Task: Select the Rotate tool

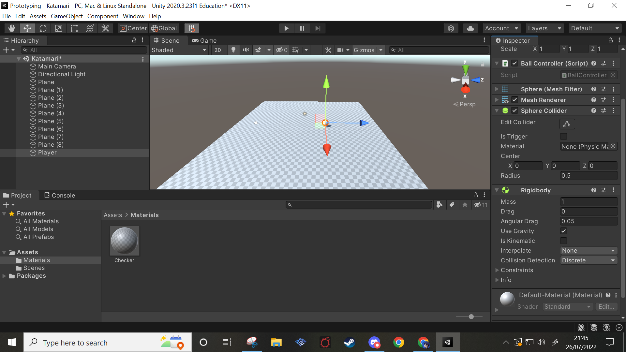Action: [x=43, y=28]
